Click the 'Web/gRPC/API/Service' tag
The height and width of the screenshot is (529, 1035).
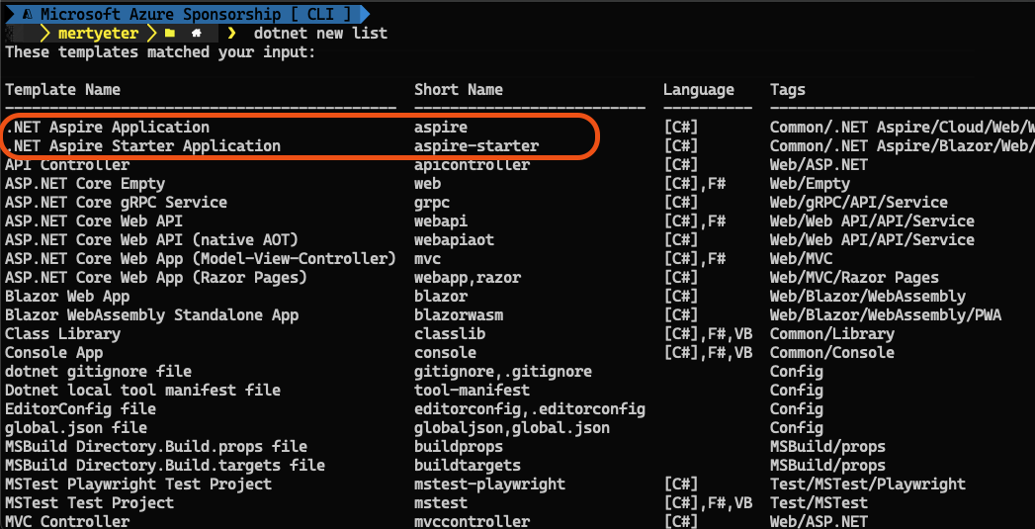click(x=859, y=202)
